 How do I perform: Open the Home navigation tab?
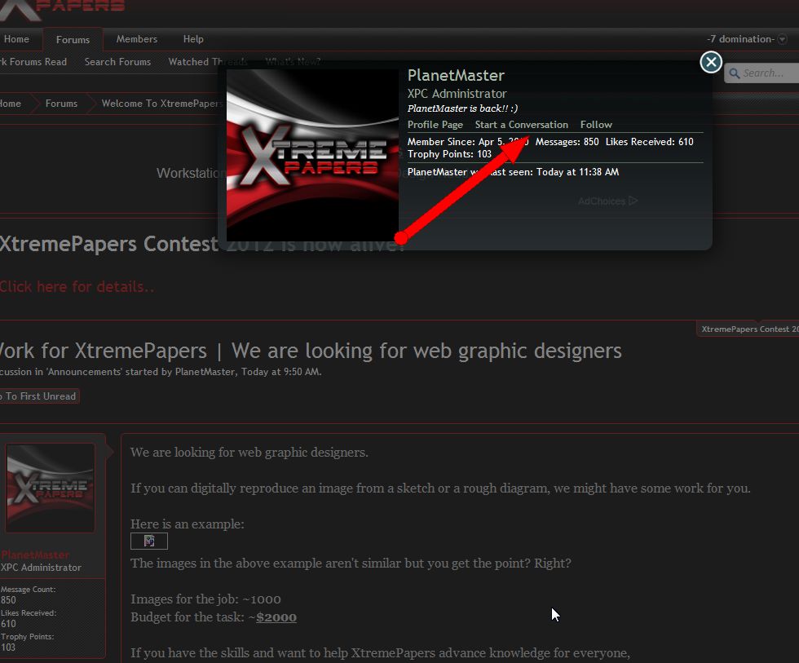[x=16, y=39]
